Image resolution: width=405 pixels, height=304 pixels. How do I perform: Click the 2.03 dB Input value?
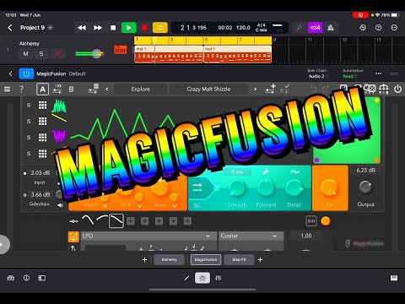pyautogui.click(x=40, y=173)
